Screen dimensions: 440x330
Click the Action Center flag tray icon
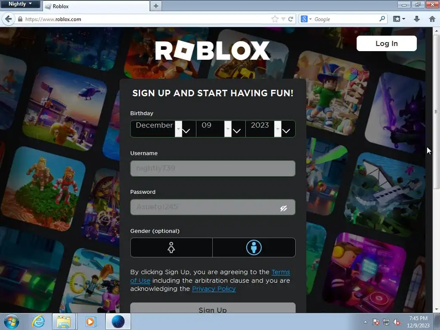tap(376, 322)
